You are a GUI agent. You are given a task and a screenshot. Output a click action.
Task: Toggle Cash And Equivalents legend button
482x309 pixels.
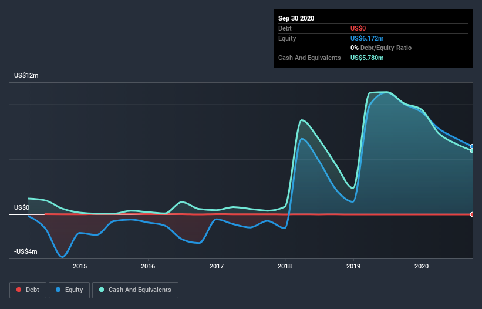click(x=135, y=290)
